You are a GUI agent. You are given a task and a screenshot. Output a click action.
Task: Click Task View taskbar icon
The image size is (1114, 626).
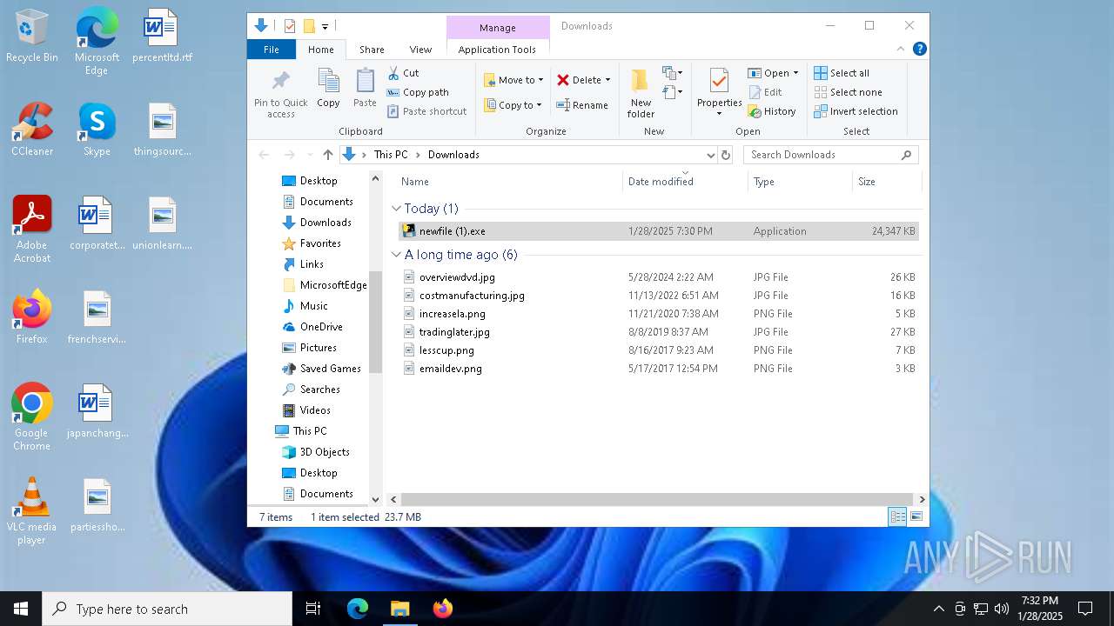click(313, 609)
